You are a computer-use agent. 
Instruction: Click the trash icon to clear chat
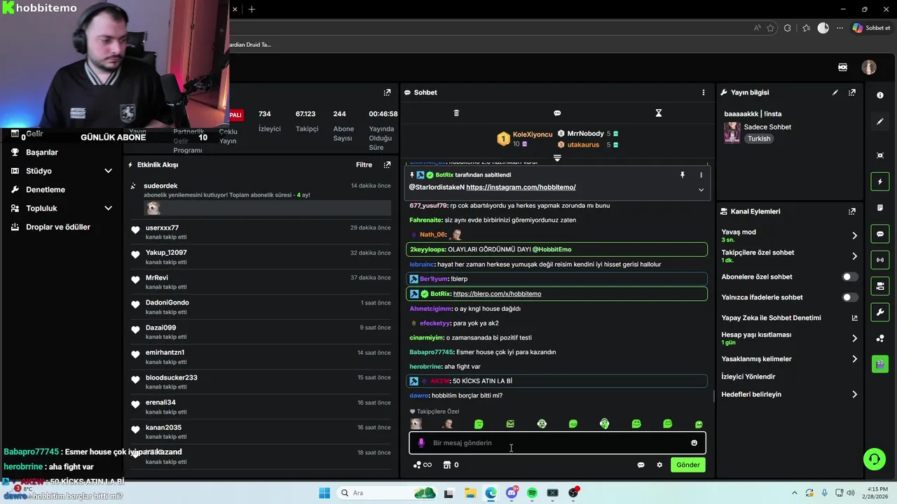pyautogui.click(x=456, y=113)
